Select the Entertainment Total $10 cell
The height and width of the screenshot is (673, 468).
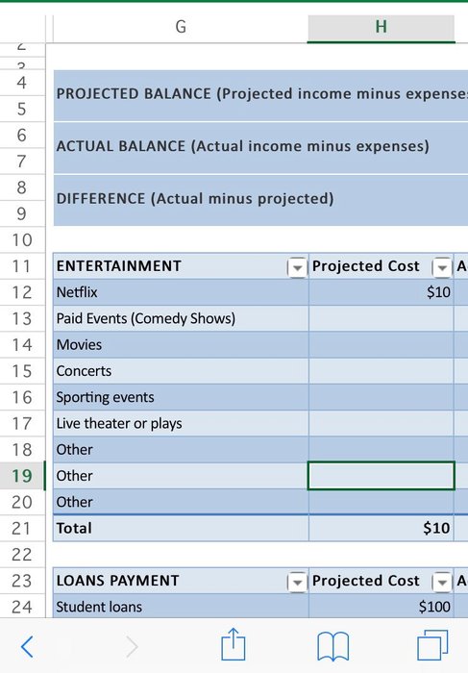click(381, 528)
